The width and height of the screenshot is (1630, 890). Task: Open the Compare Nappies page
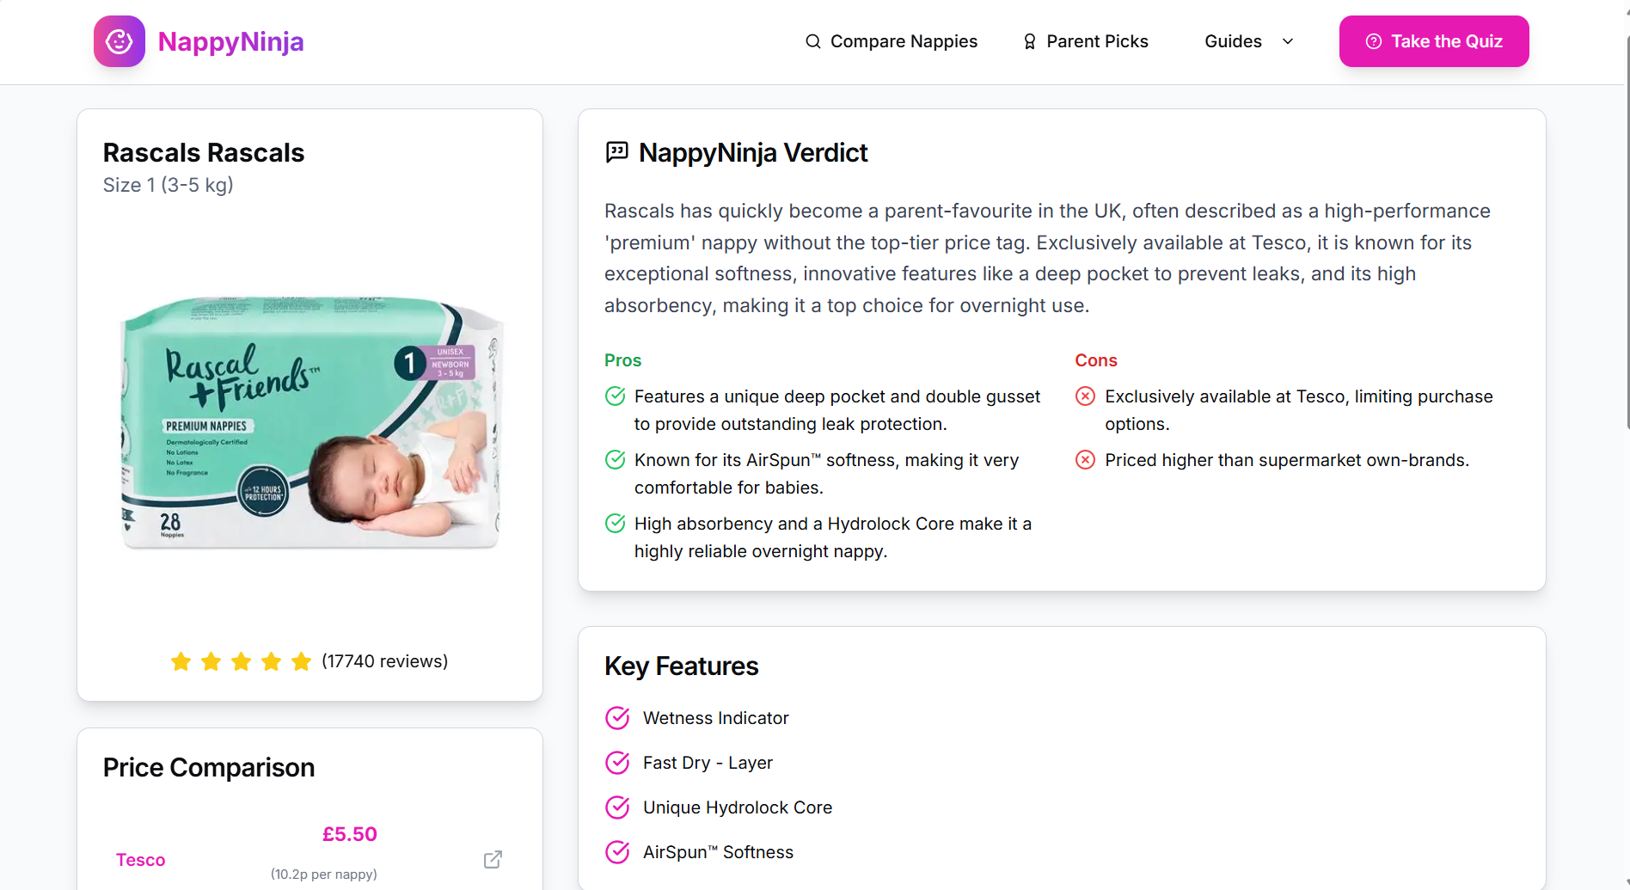(x=904, y=41)
